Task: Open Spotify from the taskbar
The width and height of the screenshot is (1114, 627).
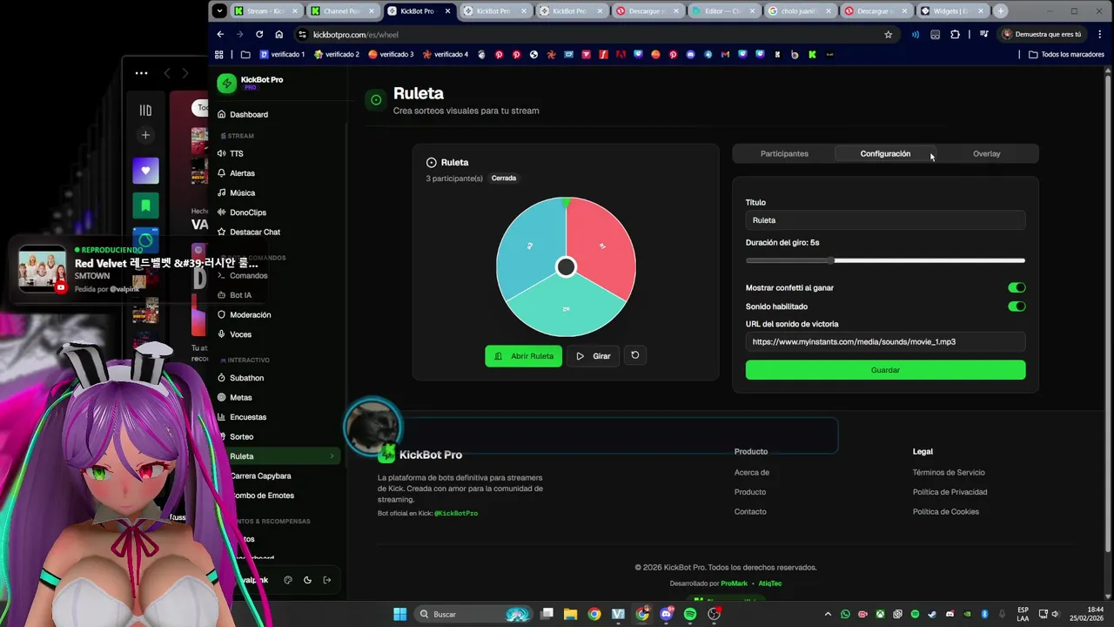Action: point(690,614)
